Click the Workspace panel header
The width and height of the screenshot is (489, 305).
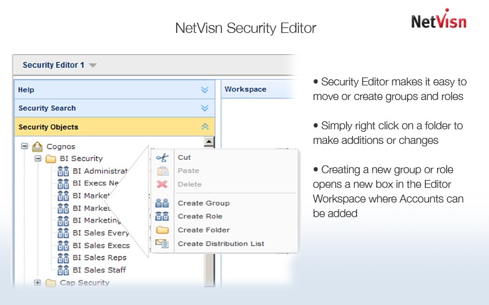pyautogui.click(x=259, y=89)
